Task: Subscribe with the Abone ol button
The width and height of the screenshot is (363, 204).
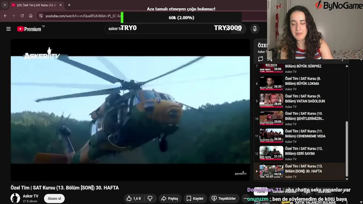Action: [54, 198]
